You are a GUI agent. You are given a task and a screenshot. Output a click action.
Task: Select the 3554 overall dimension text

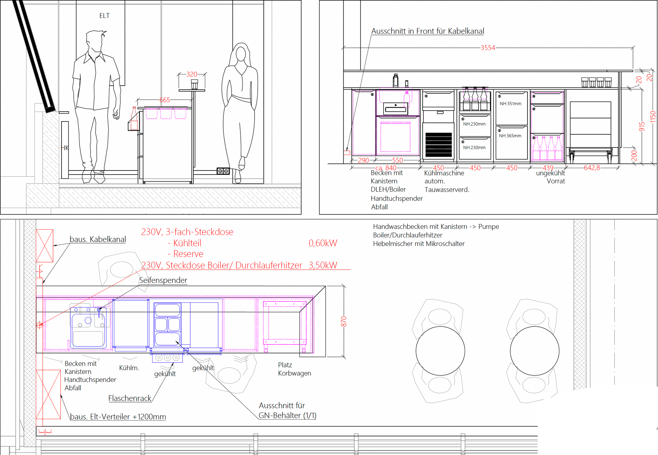(488, 48)
